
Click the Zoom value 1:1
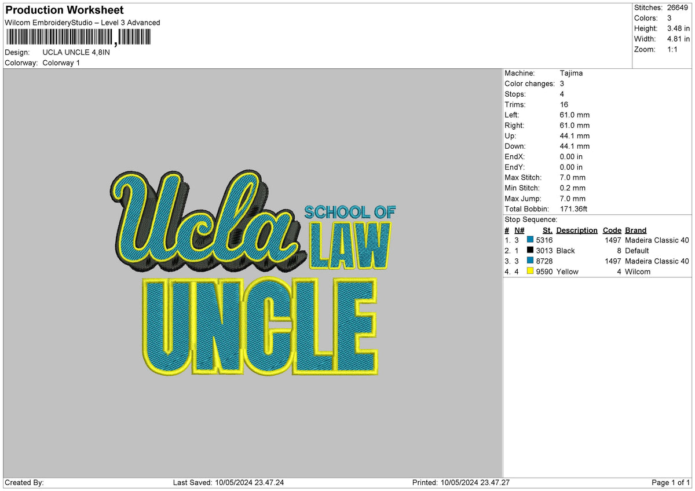pos(674,49)
